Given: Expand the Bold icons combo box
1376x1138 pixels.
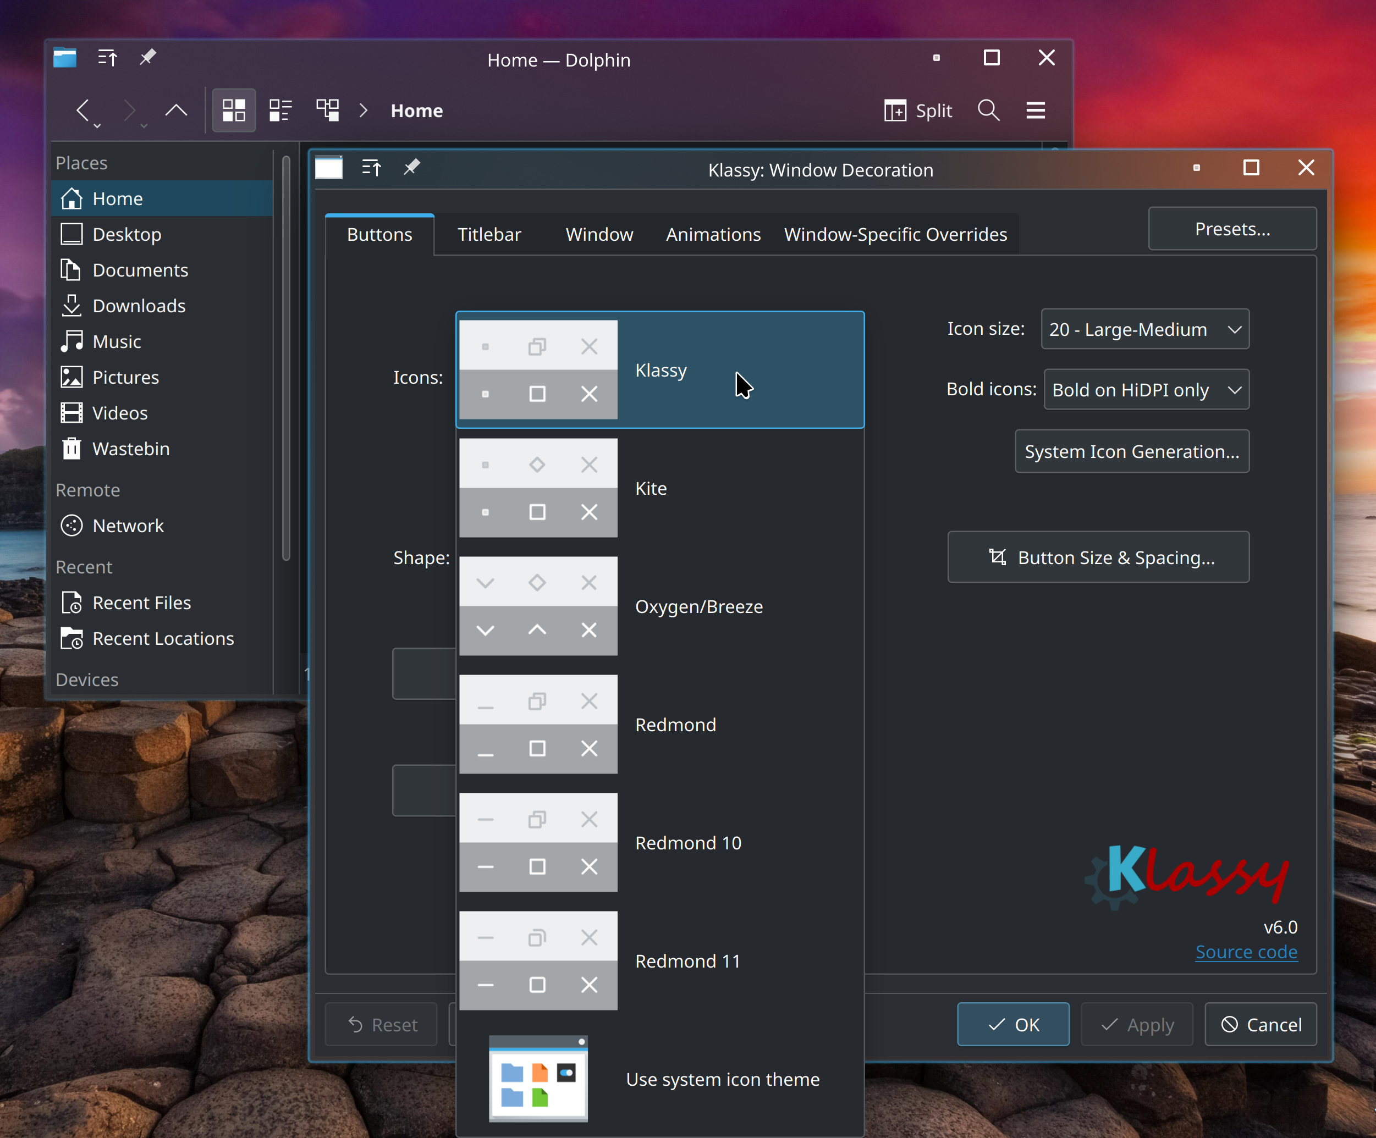Looking at the screenshot, I should (x=1146, y=390).
